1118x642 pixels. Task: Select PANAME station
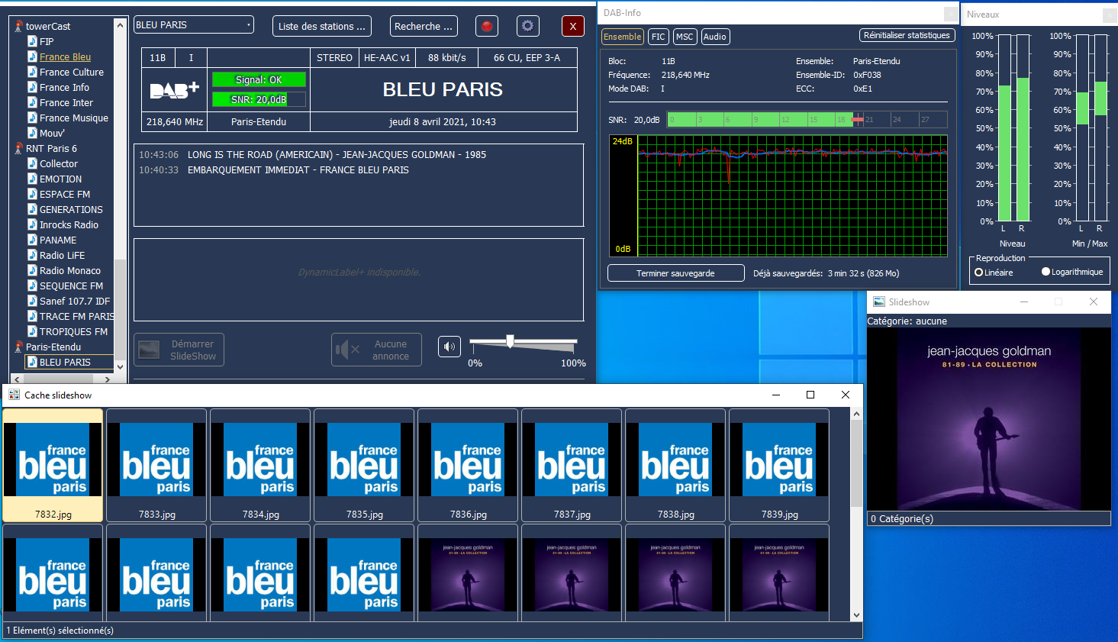pos(58,240)
